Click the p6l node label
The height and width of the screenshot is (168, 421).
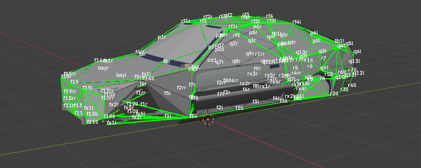click(314, 33)
